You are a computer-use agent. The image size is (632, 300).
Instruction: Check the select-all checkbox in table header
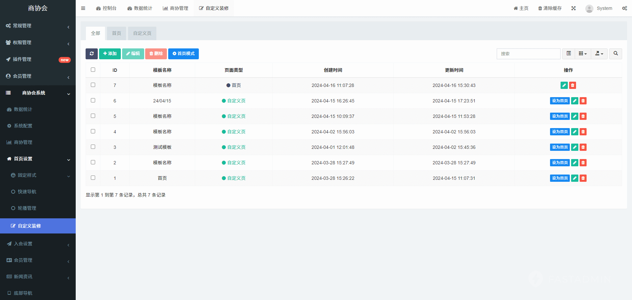click(x=93, y=70)
